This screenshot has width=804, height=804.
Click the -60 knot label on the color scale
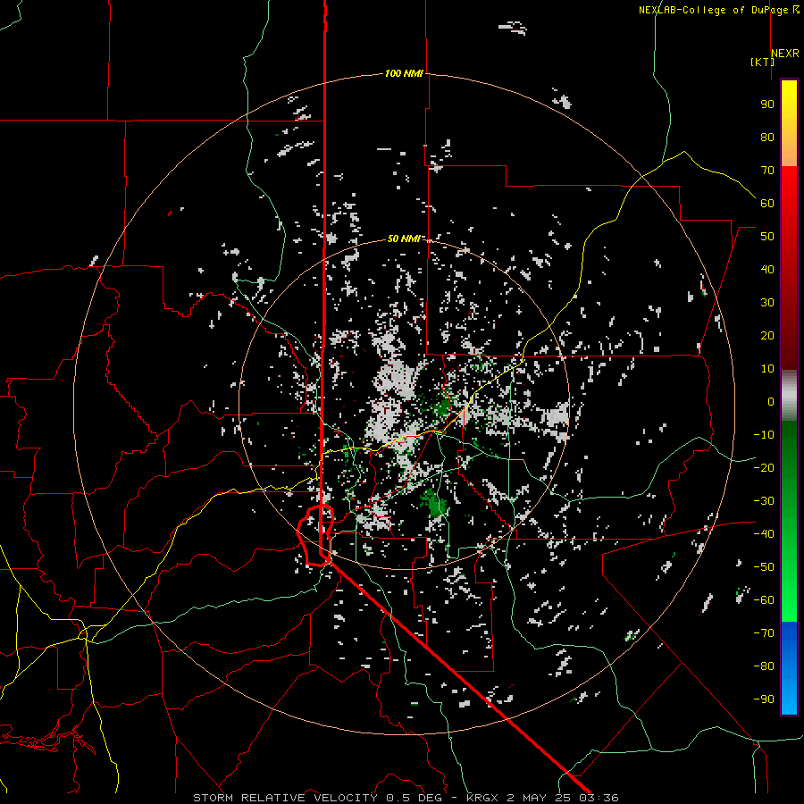coord(764,600)
